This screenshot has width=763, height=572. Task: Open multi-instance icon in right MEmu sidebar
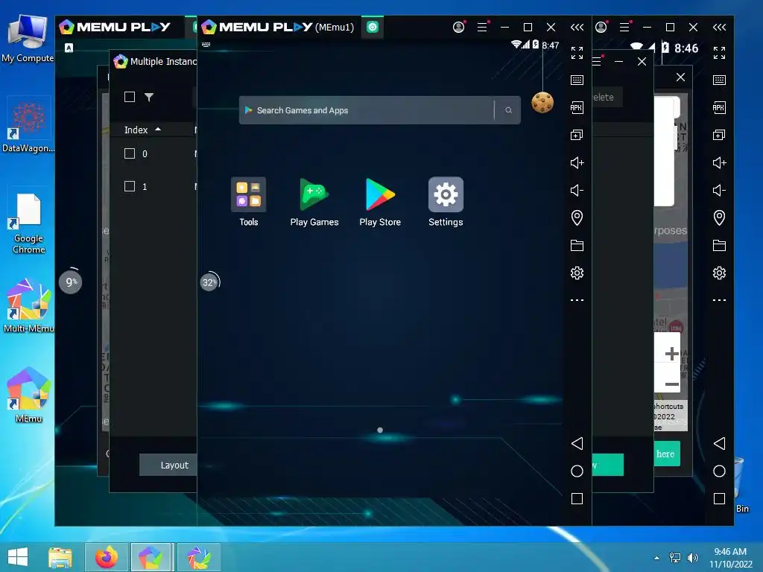719,135
